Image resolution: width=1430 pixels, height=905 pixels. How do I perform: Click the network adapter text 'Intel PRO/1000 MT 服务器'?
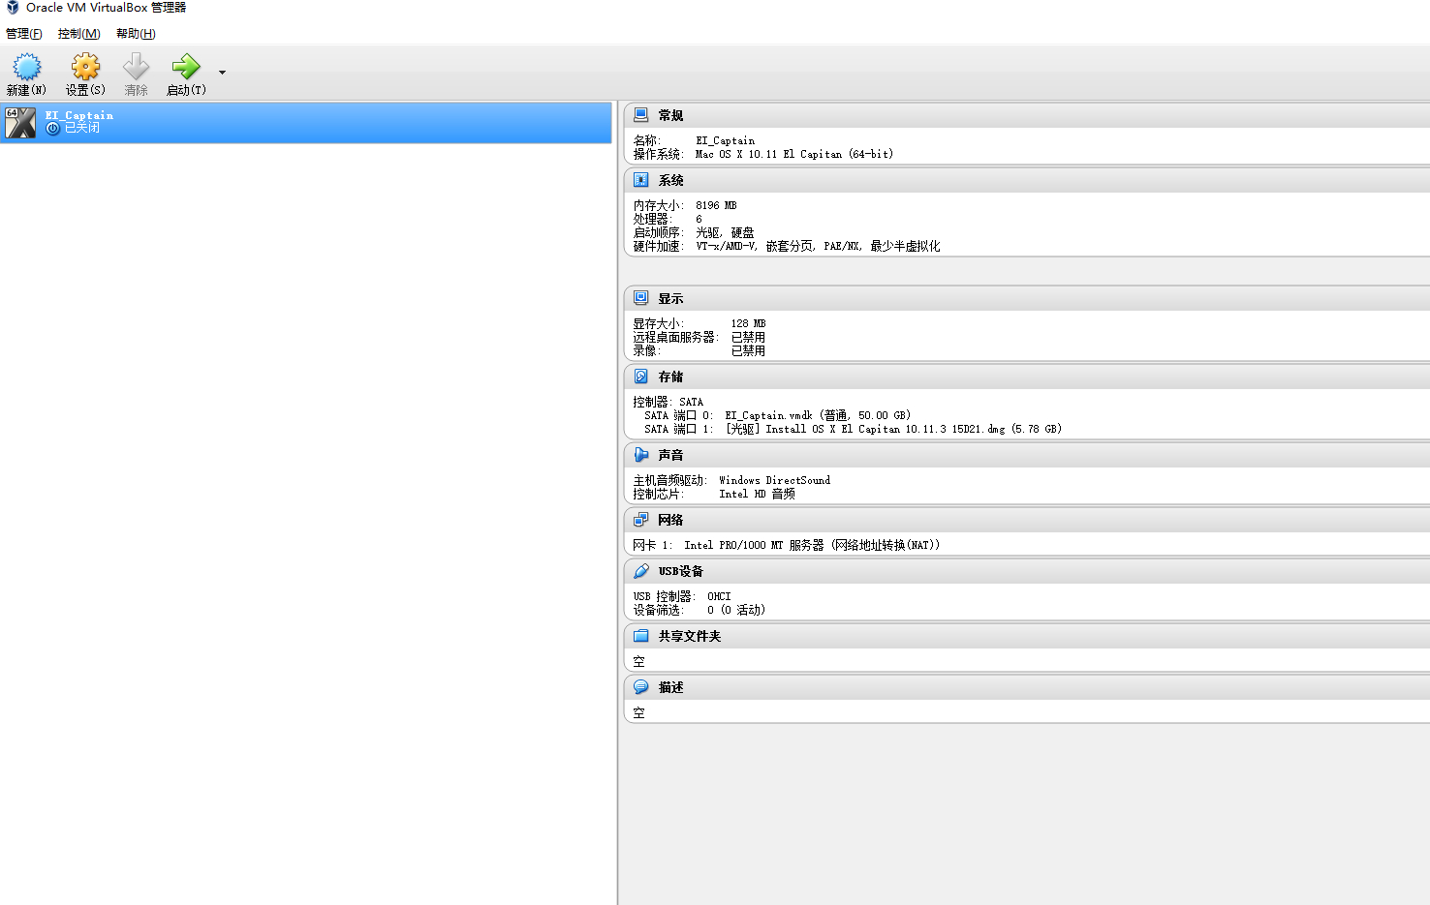(754, 545)
